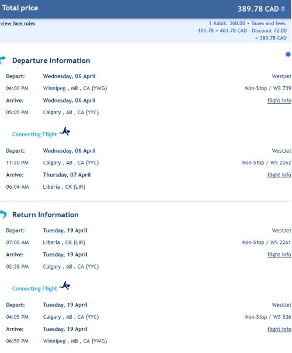Image resolution: width=292 pixels, height=353 pixels.
Task: Select the Total price header label
Action: tap(20, 8)
